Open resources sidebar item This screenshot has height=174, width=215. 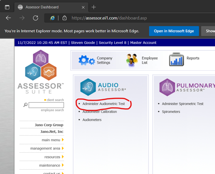coord(52,157)
